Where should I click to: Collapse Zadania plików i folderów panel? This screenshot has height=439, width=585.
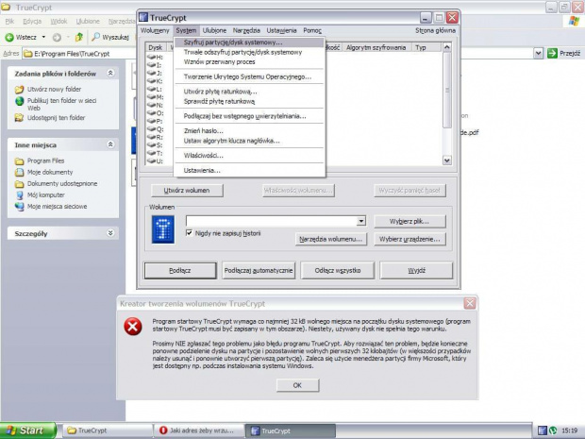tap(110, 74)
